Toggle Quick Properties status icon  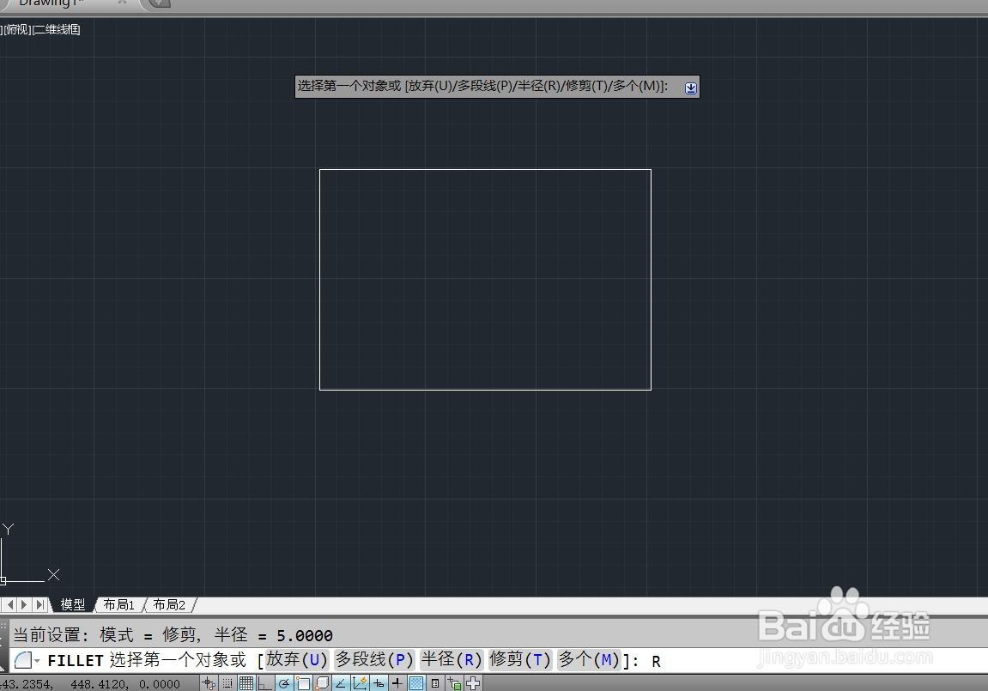(x=434, y=682)
